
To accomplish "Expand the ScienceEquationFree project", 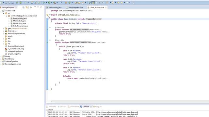I will (1, 64).
